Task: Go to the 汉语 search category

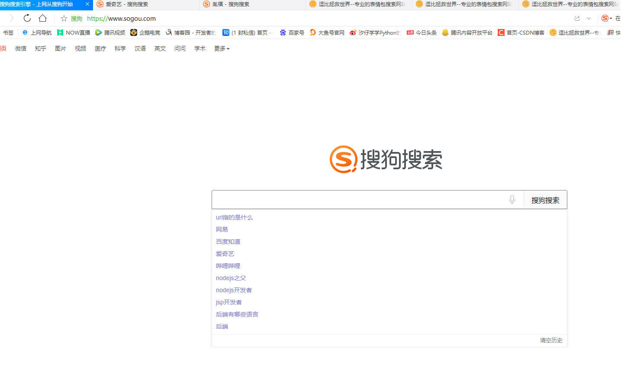Action: click(140, 48)
